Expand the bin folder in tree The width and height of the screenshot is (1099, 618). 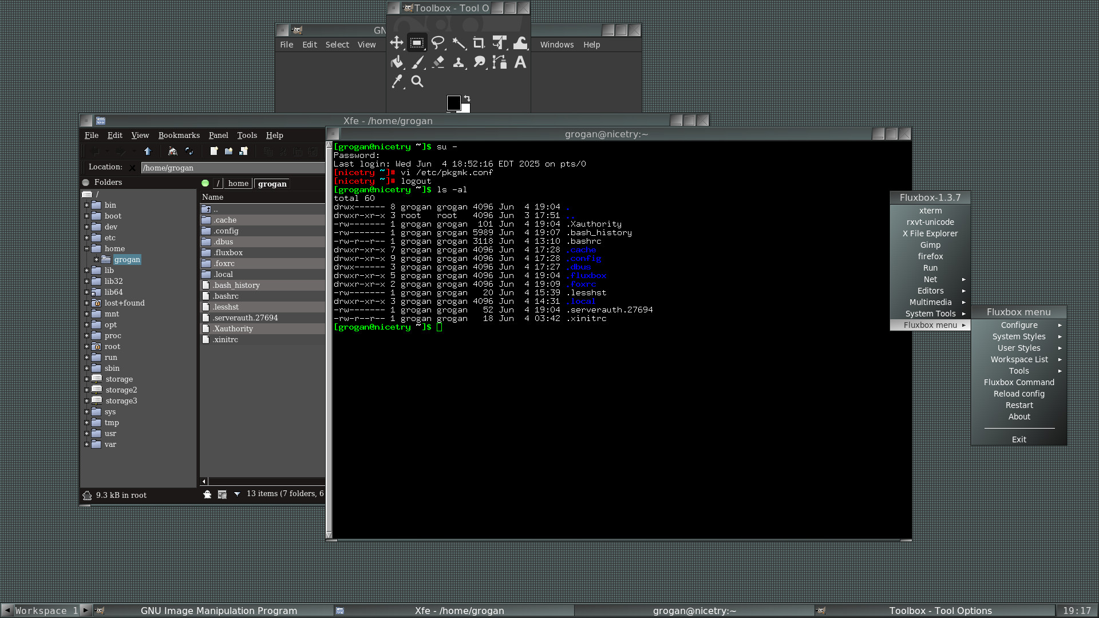pyautogui.click(x=86, y=205)
